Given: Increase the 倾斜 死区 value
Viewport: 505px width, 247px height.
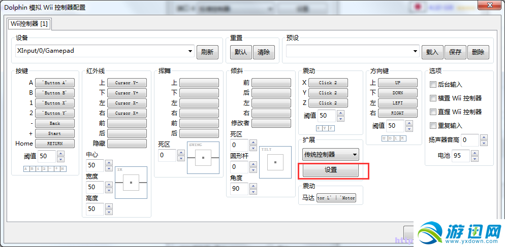Looking at the screenshot, I should (254, 142).
